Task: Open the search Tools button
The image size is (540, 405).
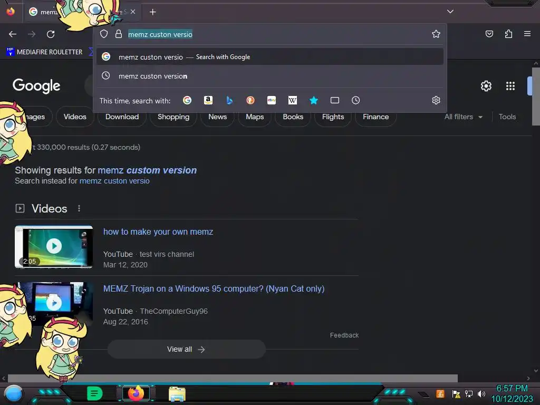Action: (507, 117)
